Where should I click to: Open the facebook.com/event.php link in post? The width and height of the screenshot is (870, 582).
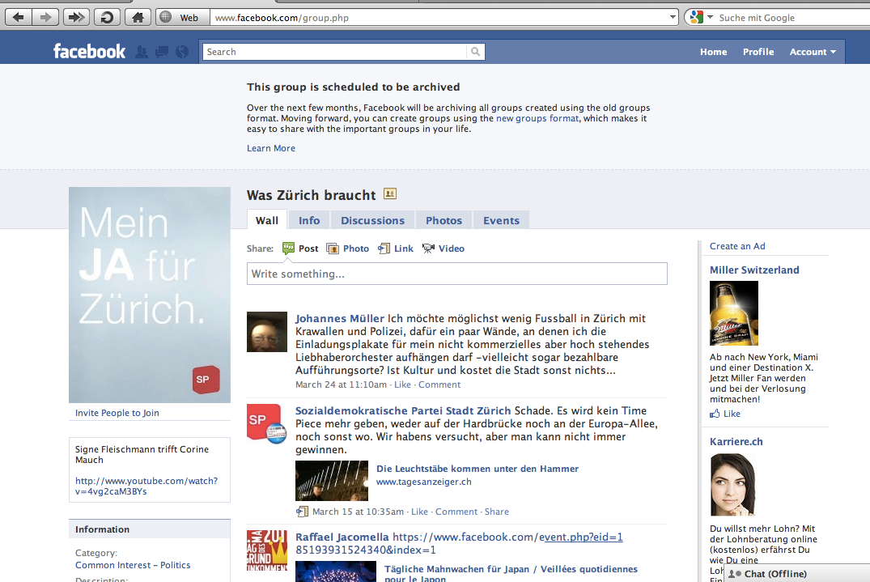(459, 543)
